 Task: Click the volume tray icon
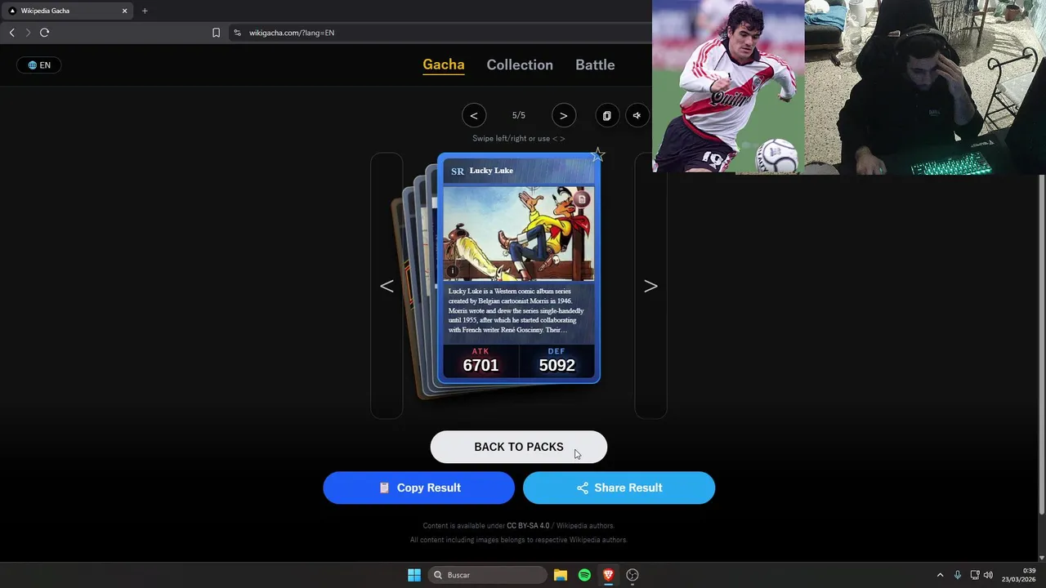click(x=988, y=575)
